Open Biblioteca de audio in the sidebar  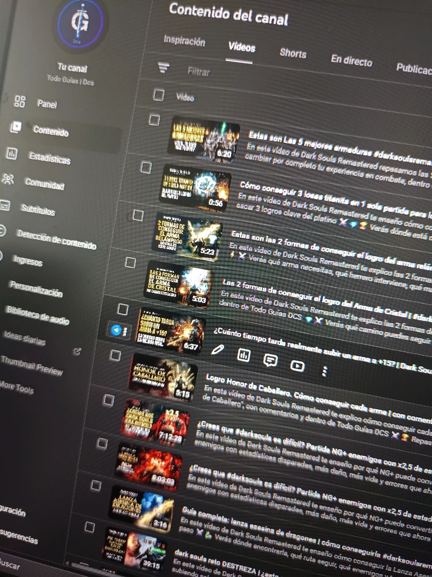coord(37,316)
